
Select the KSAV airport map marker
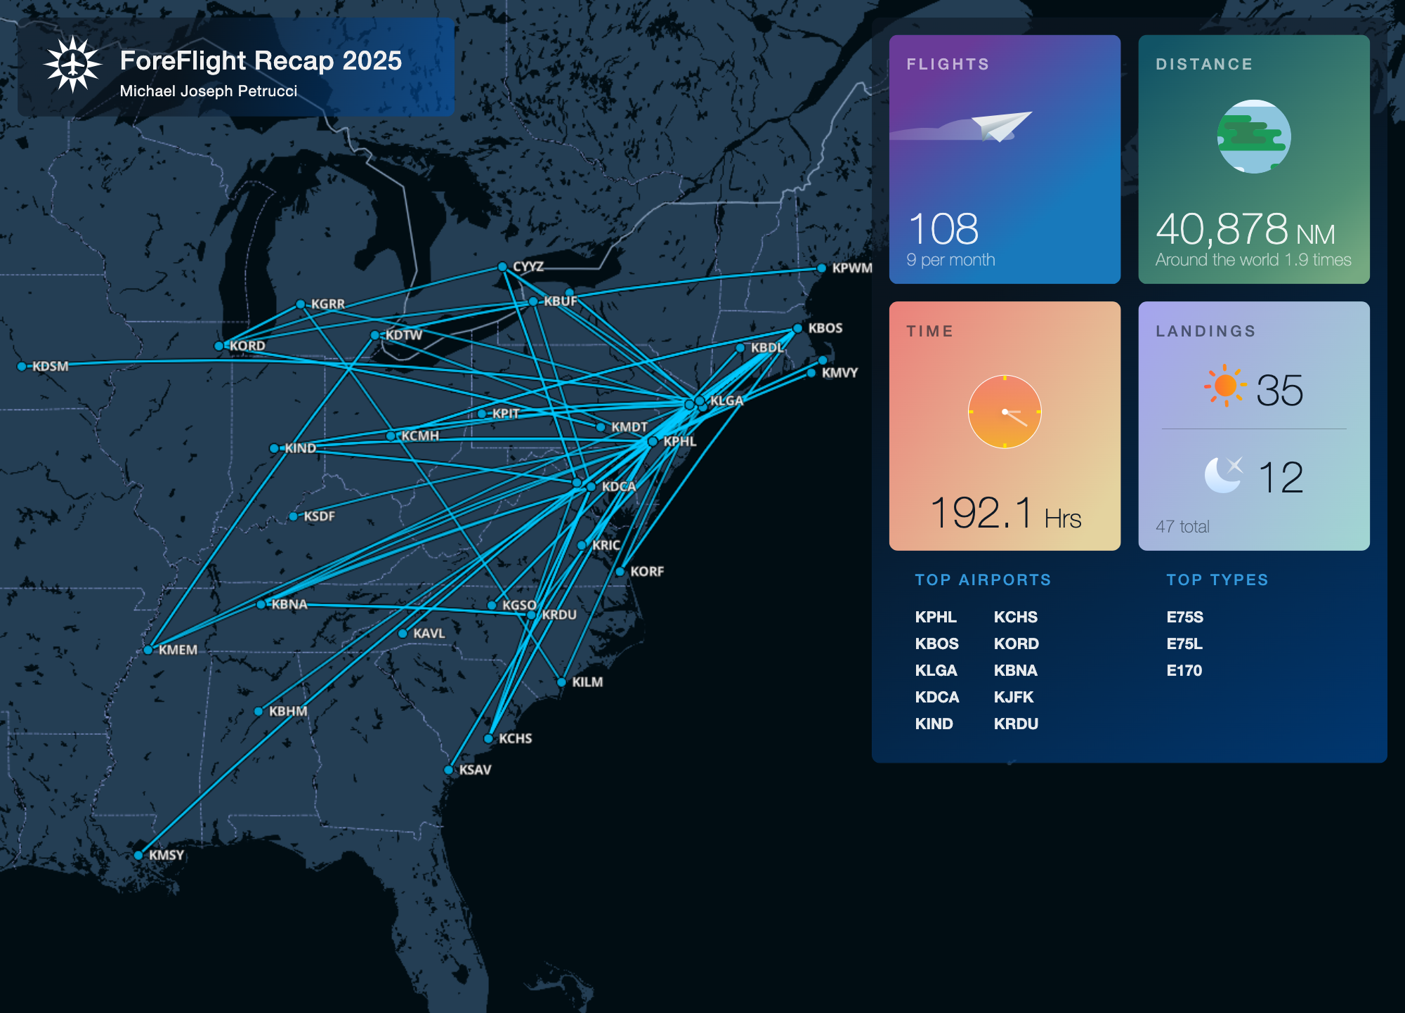point(448,770)
